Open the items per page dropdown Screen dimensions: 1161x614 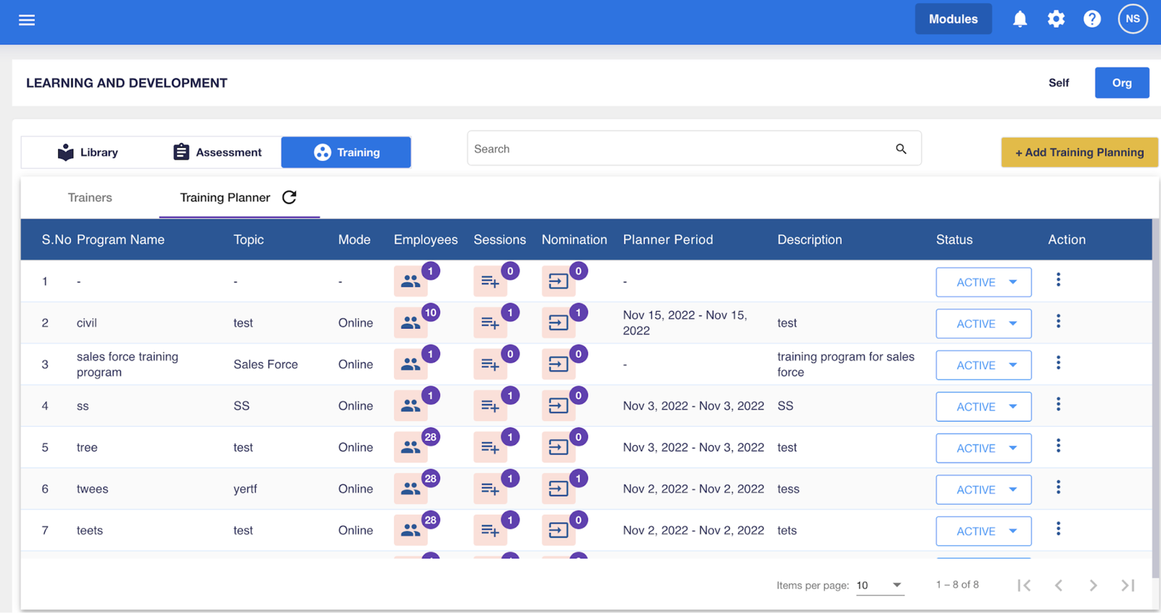(879, 585)
